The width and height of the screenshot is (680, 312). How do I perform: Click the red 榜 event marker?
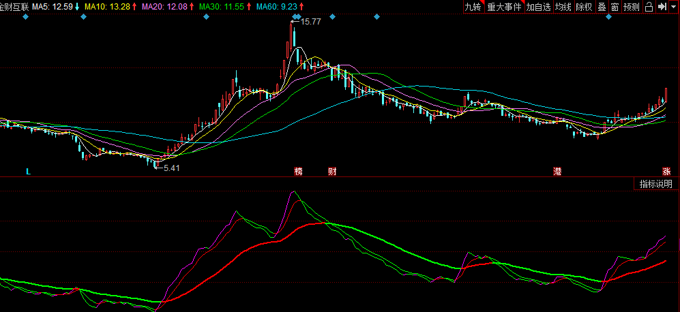(298, 170)
